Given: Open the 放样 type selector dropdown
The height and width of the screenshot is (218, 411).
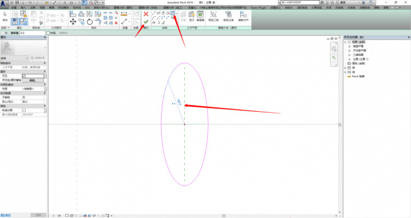Looking at the screenshot, I should click(x=14, y=58).
